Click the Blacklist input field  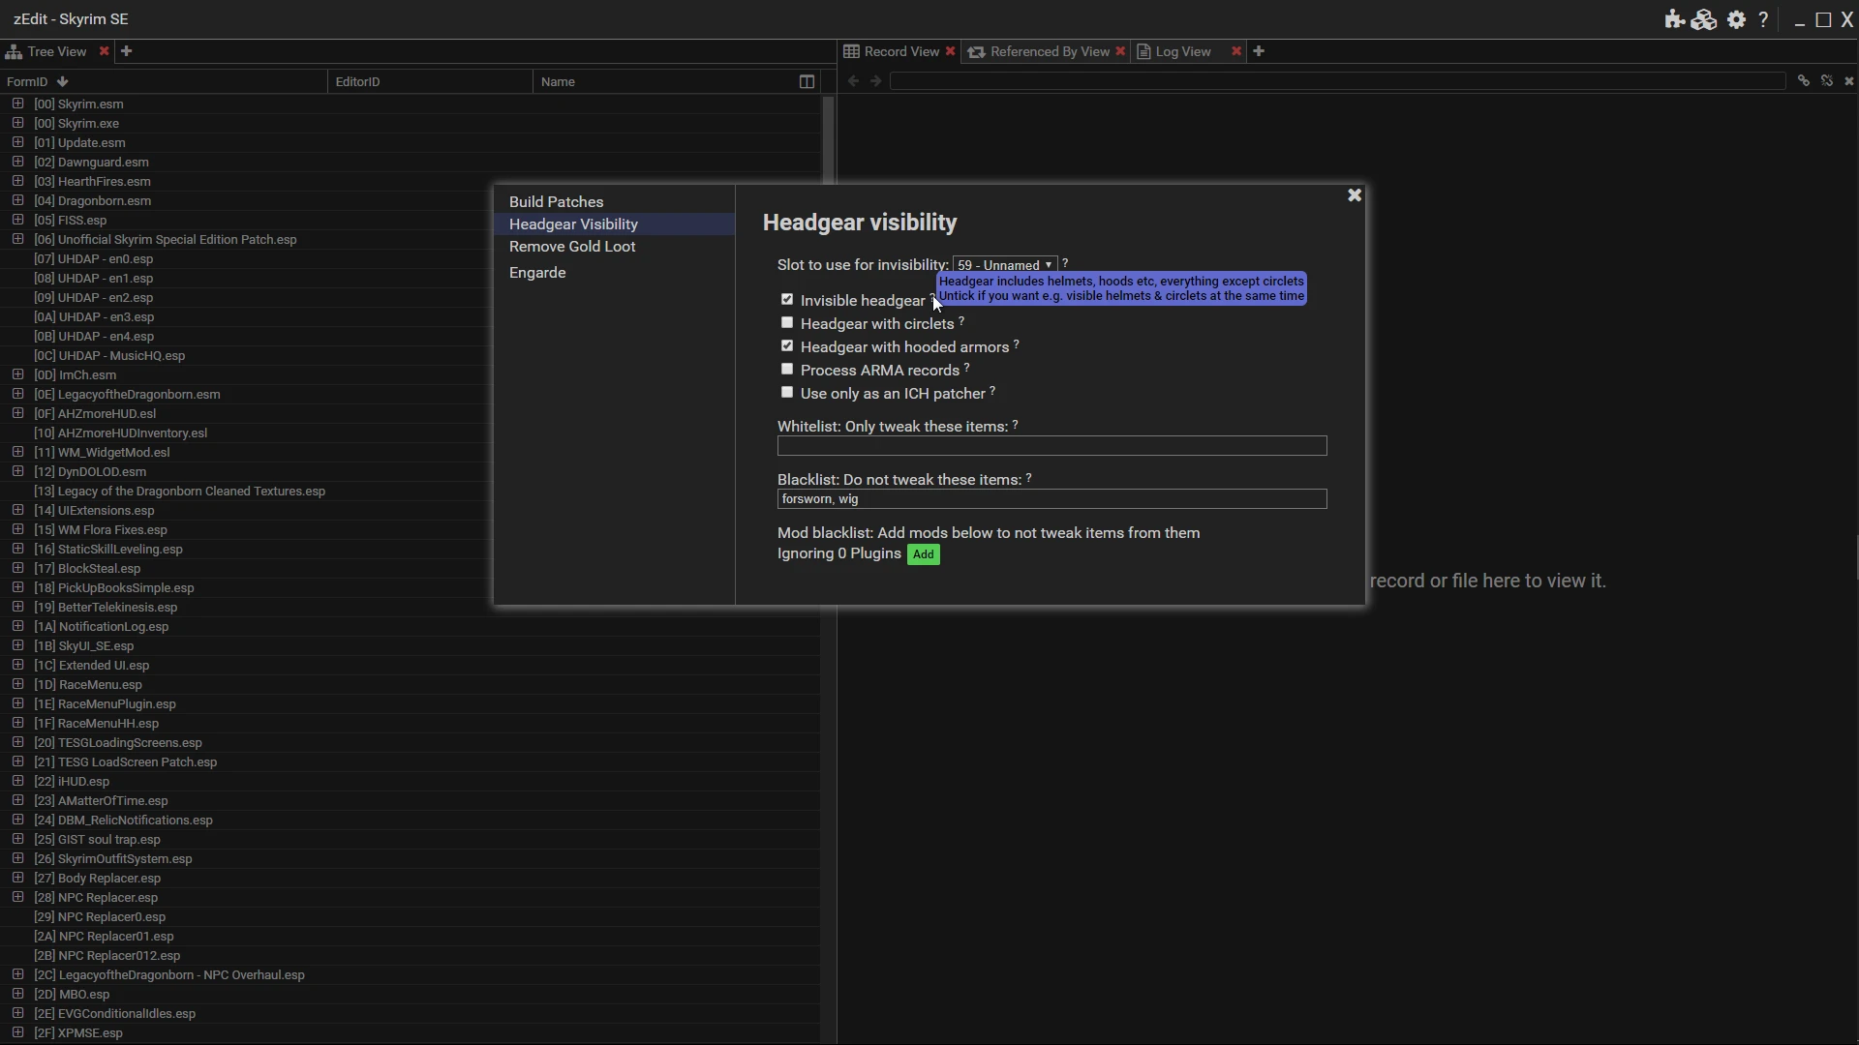[1052, 499]
